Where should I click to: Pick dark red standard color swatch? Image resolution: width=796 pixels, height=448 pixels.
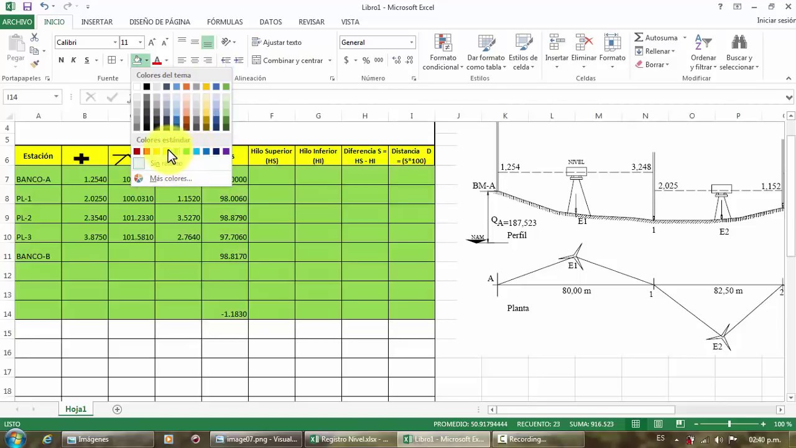[137, 151]
